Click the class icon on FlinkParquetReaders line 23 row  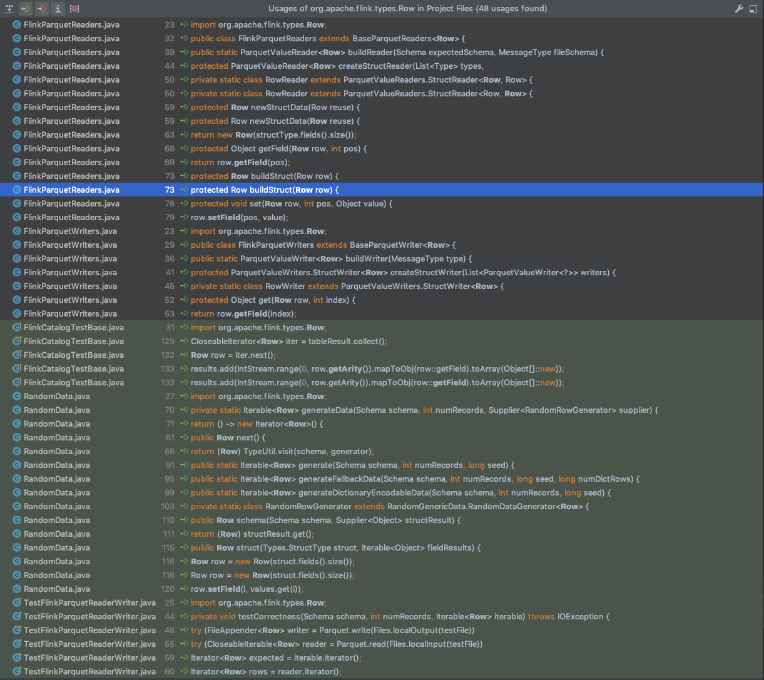[17, 25]
